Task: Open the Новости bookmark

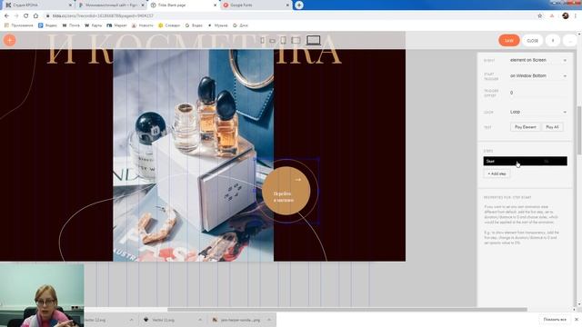Action: [x=142, y=25]
